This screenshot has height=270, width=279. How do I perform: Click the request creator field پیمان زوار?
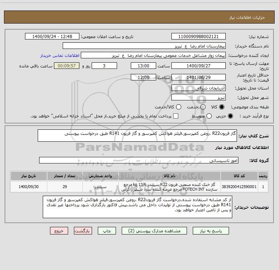click(x=153, y=55)
